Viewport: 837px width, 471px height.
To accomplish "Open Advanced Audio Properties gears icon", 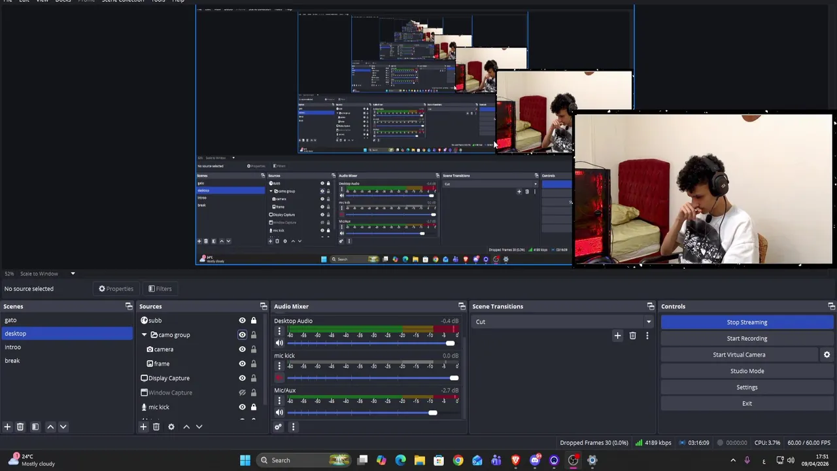I will [x=278, y=427].
